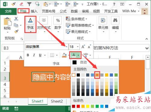Pick the black theme color swatch
The image size is (151, 112).
78,75
